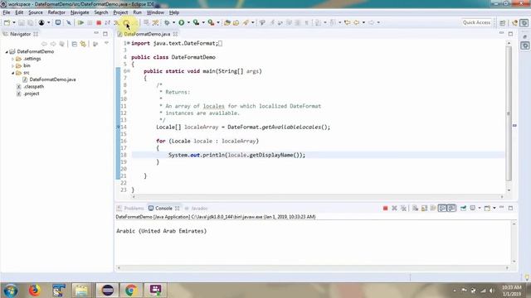531x298 pixels.
Task: Click the Quick Access search field
Action: 476,22
